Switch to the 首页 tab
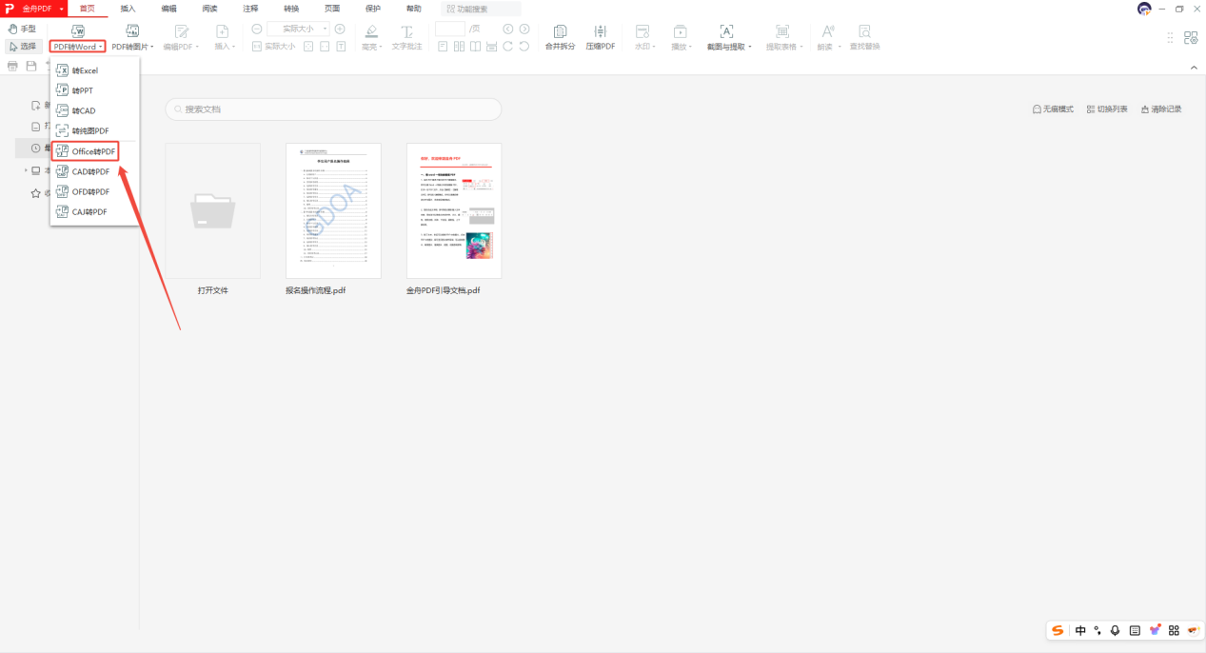 pos(88,8)
